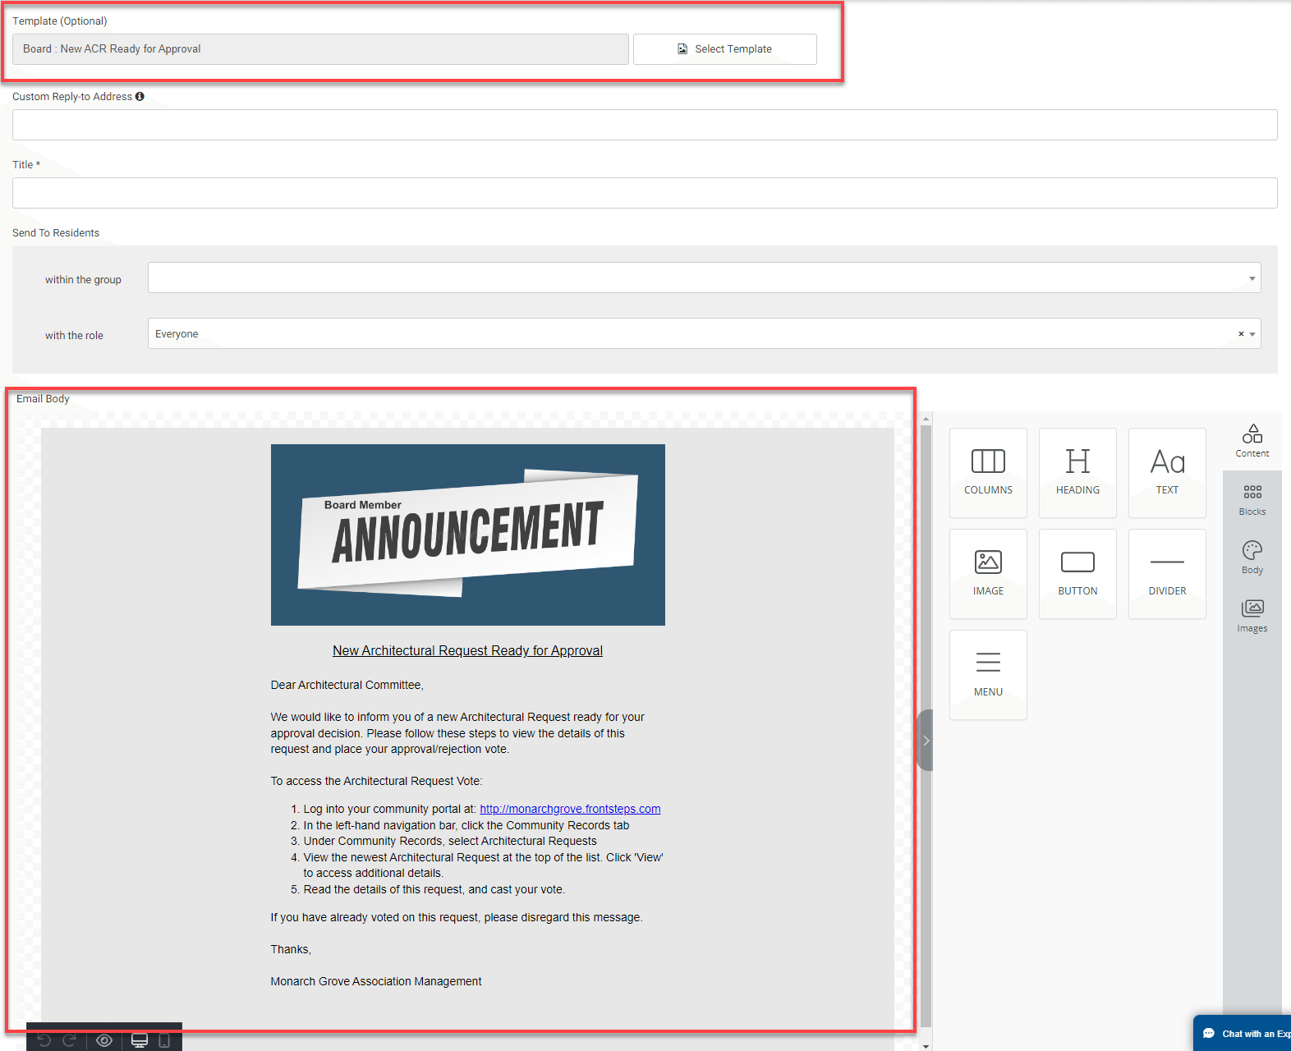Click the Reply-to Address info icon

pyautogui.click(x=140, y=96)
